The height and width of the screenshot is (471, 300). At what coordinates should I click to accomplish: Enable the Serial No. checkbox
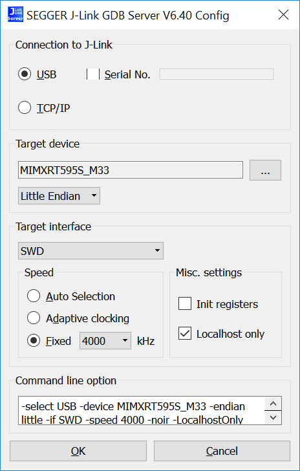point(93,74)
